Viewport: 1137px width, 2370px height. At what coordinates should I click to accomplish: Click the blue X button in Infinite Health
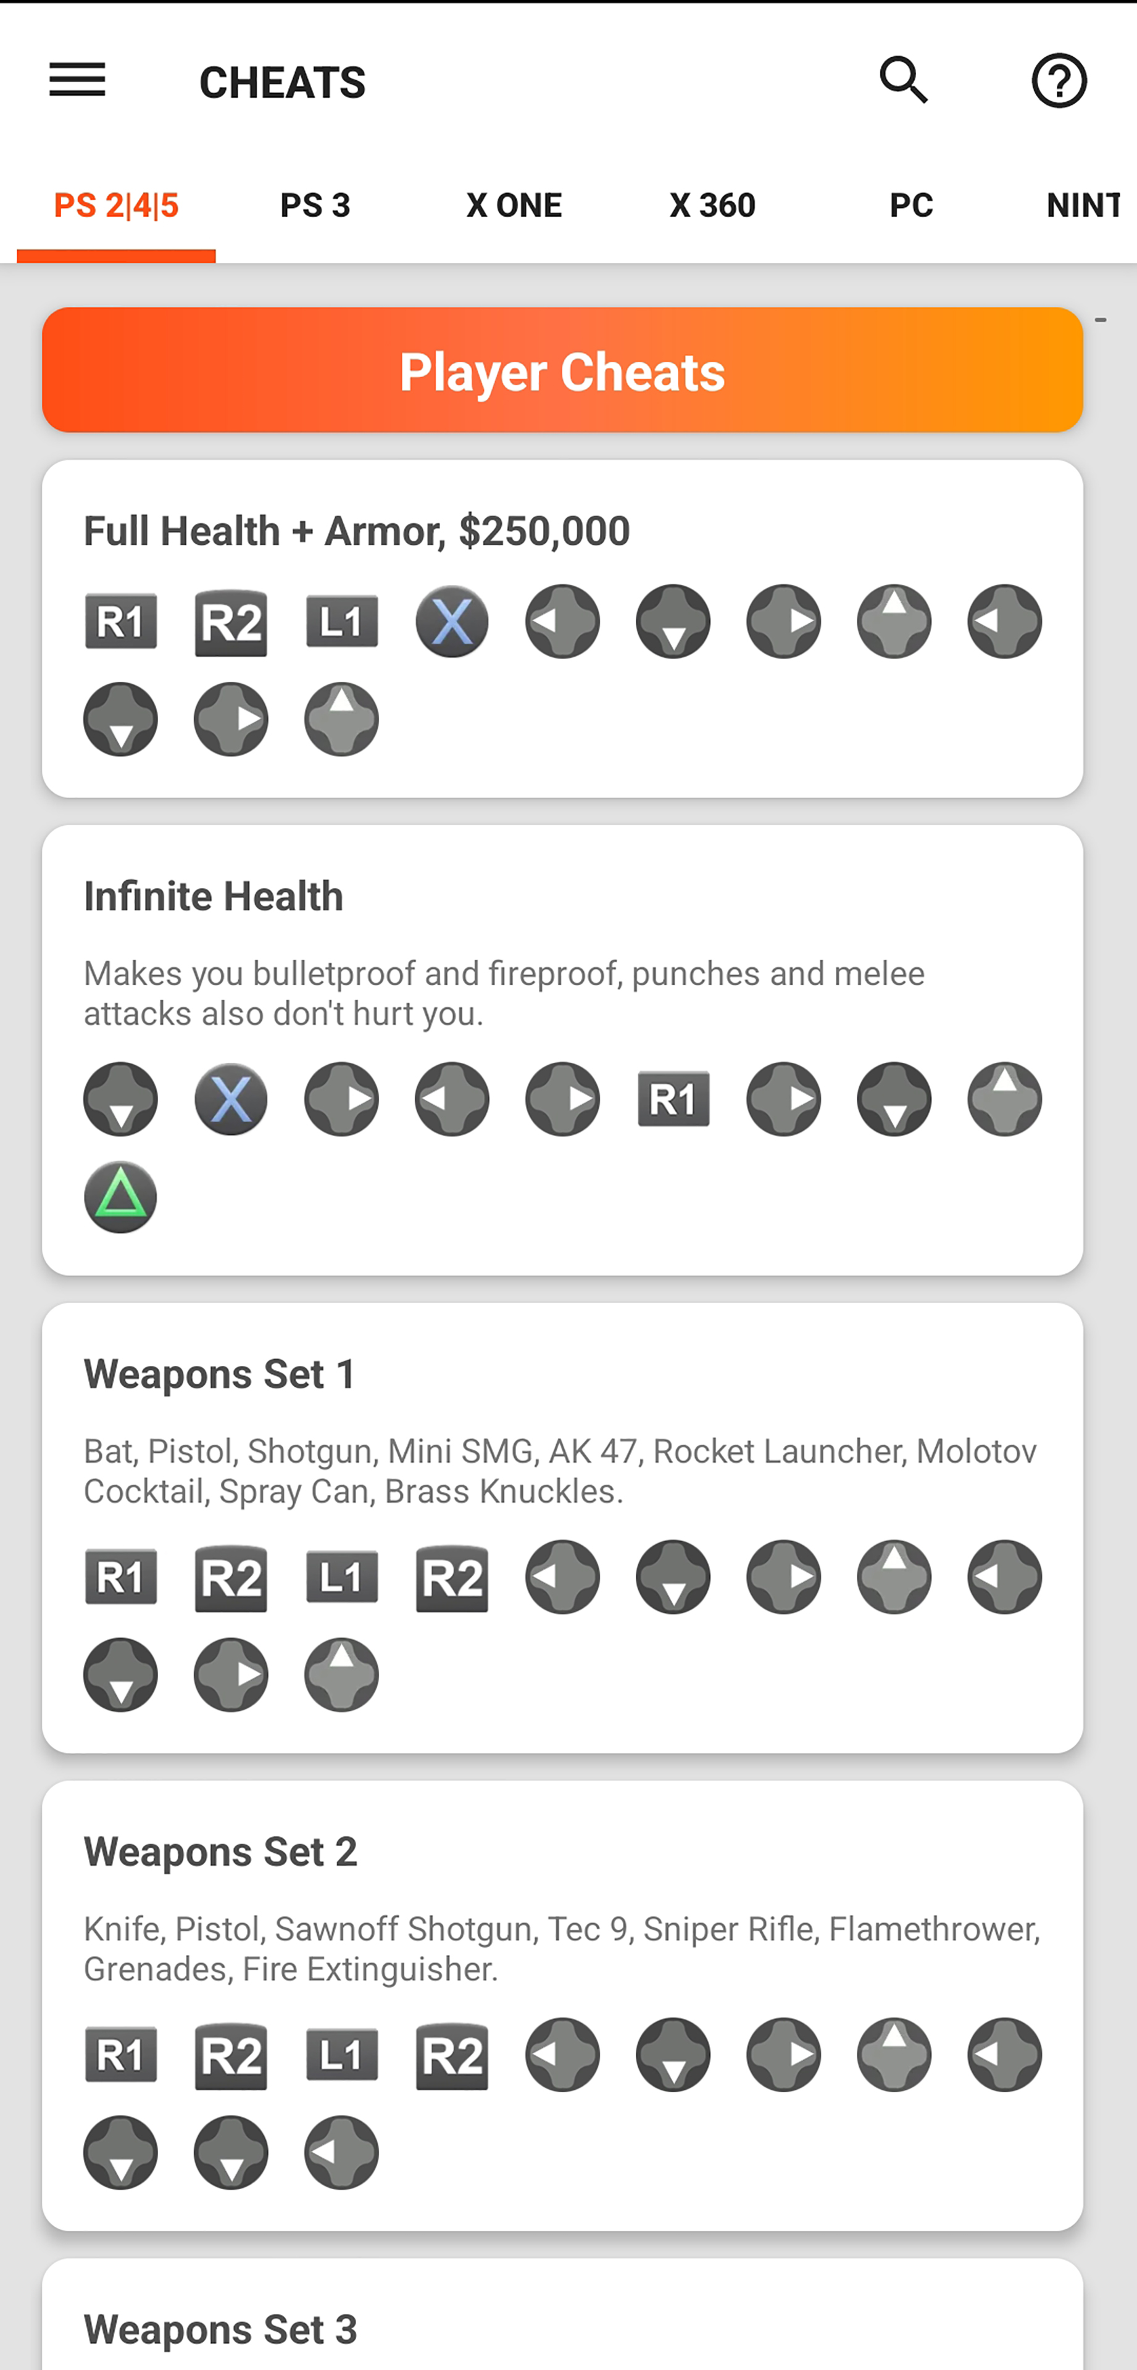(231, 1099)
